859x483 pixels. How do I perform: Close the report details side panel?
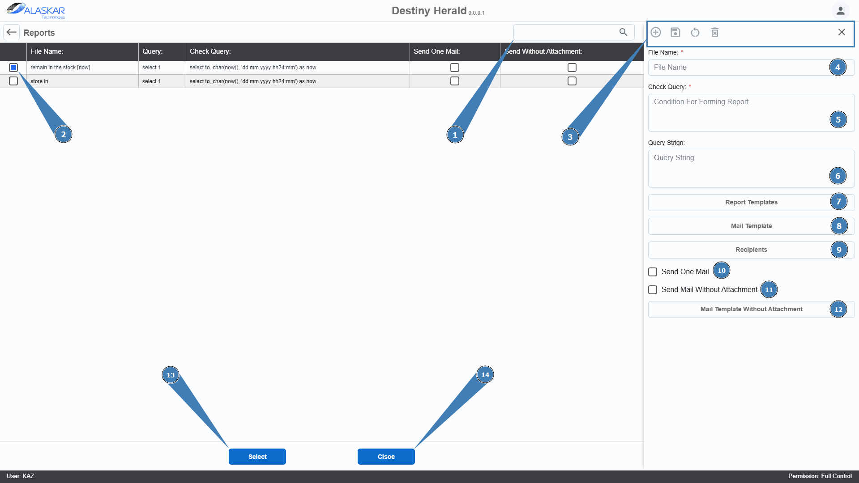point(842,32)
